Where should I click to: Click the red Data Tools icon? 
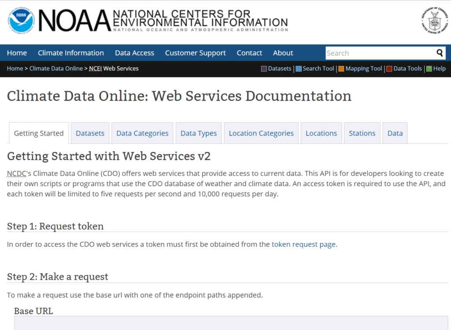point(389,69)
